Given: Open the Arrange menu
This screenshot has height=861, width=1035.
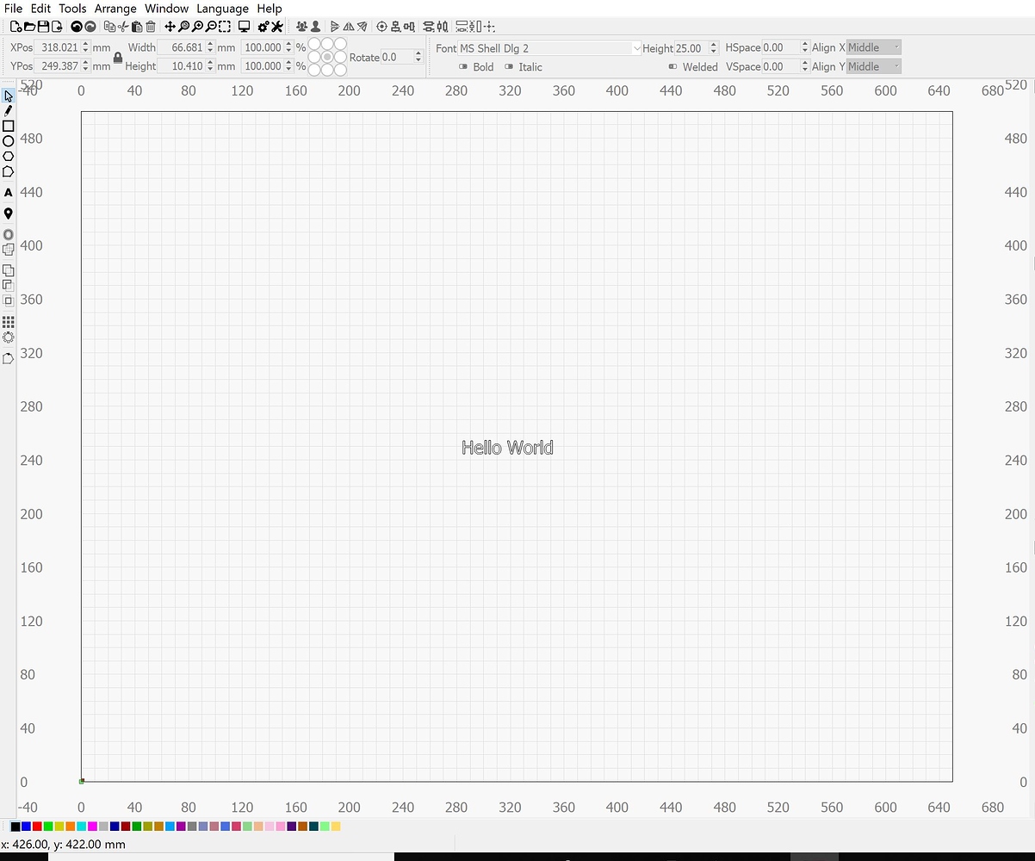Looking at the screenshot, I should coord(115,9).
